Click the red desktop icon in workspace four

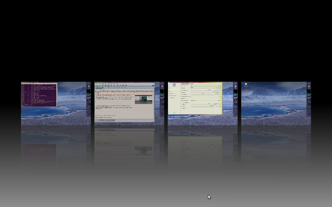246,90
